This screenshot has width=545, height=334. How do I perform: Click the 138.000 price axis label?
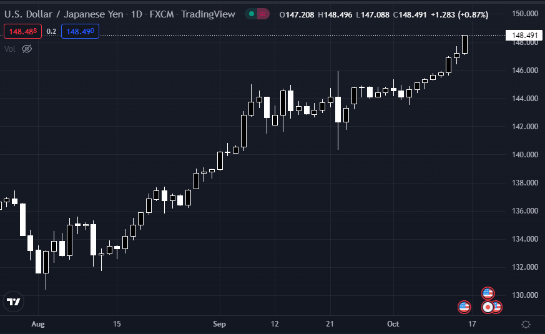click(x=525, y=183)
